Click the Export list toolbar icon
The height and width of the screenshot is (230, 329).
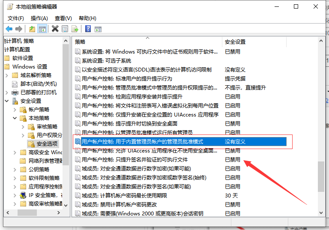[75, 29]
